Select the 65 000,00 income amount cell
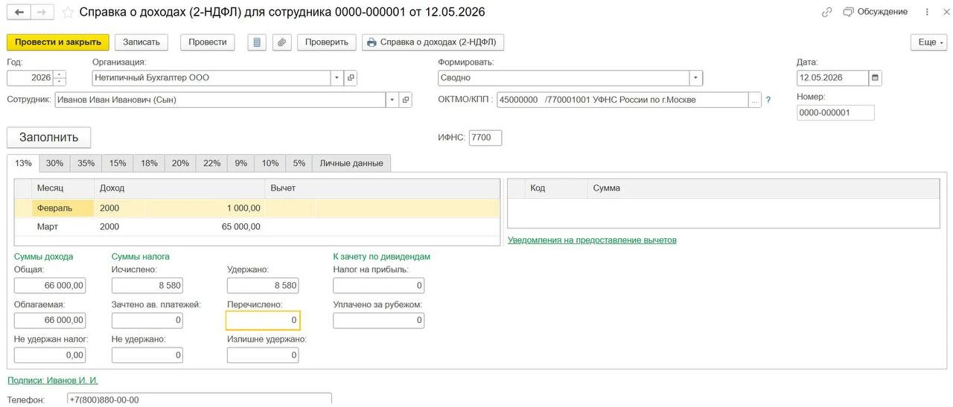Image resolution: width=953 pixels, height=407 pixels. (204, 227)
